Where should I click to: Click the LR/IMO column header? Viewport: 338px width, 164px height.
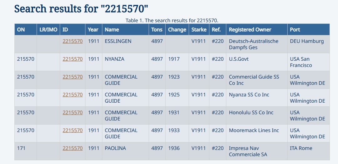coord(48,29)
